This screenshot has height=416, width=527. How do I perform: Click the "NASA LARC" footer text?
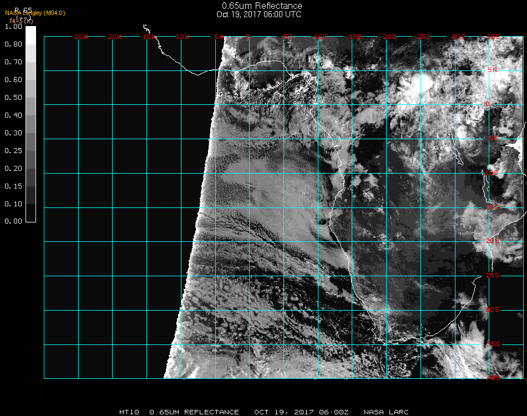[x=386, y=412]
